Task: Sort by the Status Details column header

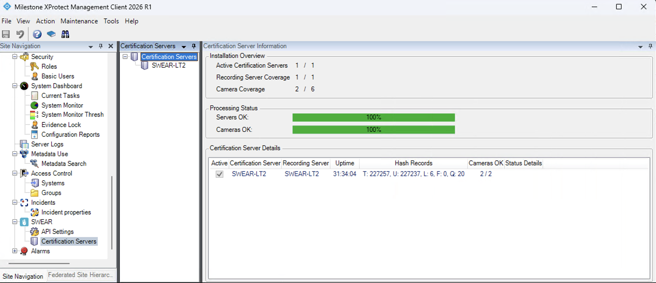Action: pyautogui.click(x=523, y=163)
